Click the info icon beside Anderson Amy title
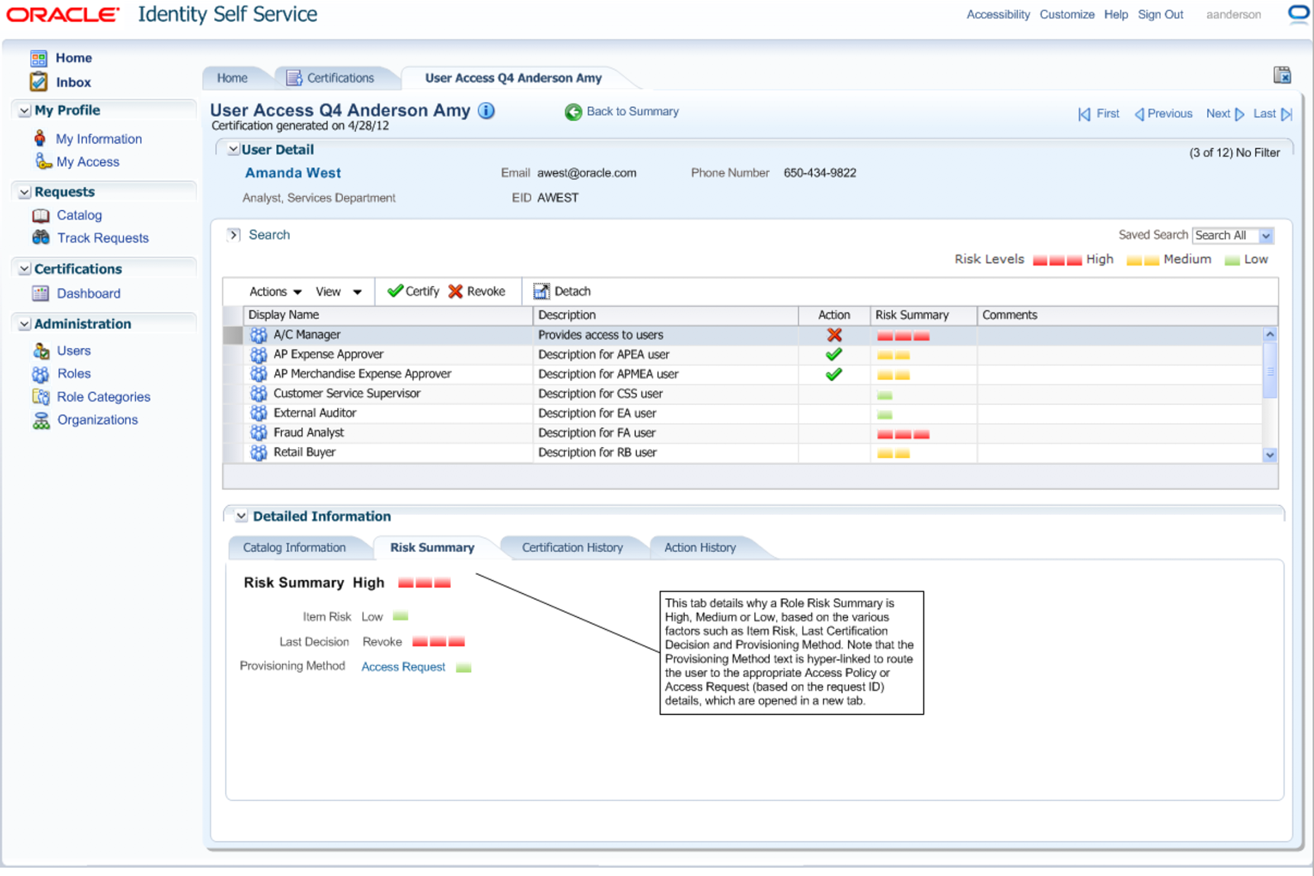Image resolution: width=1314 pixels, height=876 pixels. tap(487, 111)
